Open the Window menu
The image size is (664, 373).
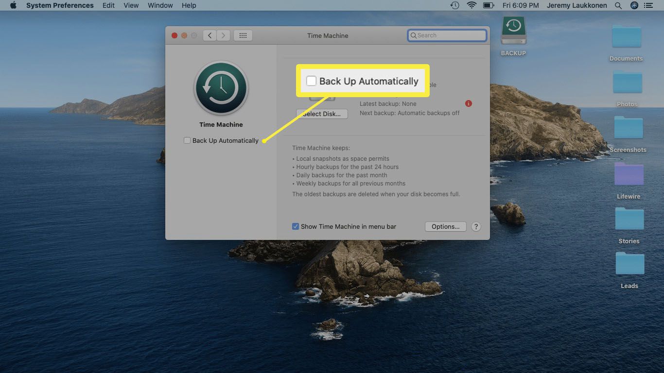[x=160, y=5]
